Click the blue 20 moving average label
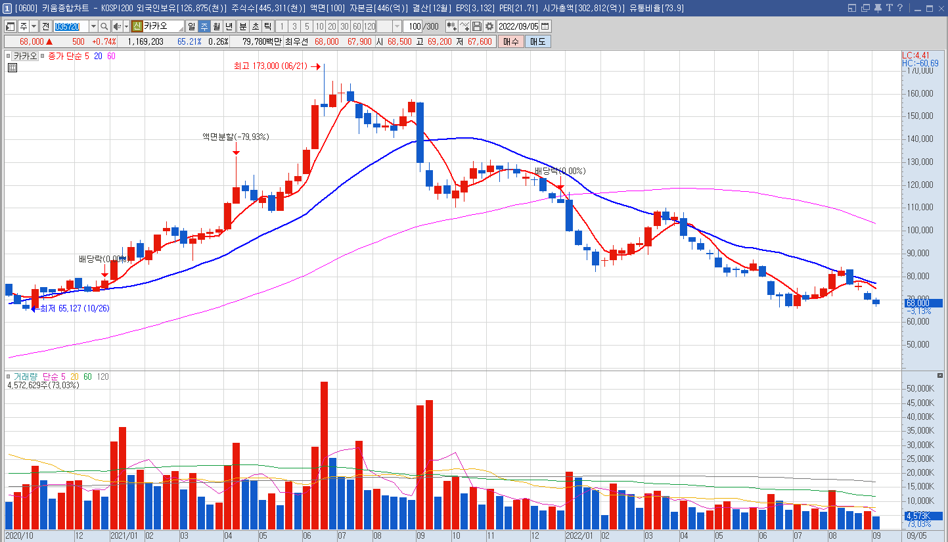The height and width of the screenshot is (542, 948). coord(98,56)
